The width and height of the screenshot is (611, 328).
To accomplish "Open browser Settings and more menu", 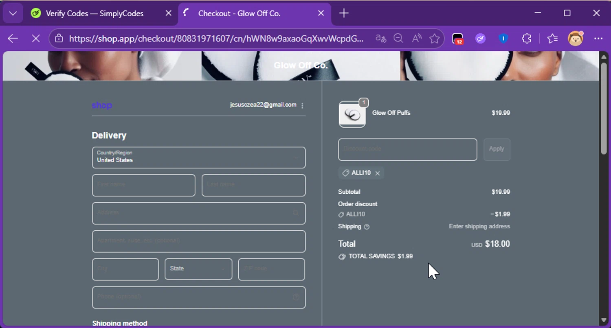I will pyautogui.click(x=598, y=39).
